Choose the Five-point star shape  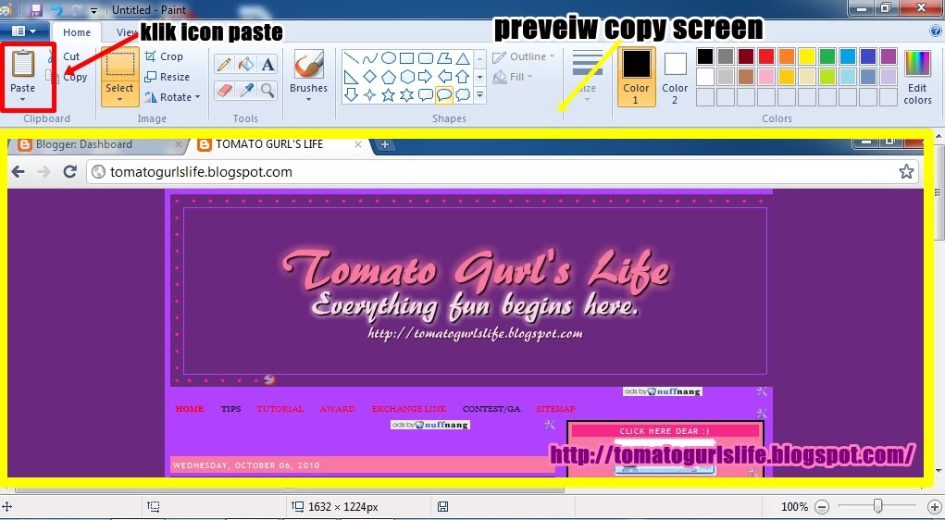(x=389, y=95)
